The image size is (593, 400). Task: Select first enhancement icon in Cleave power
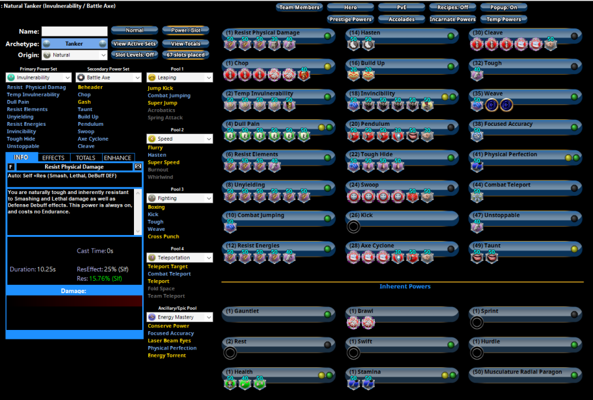point(476,45)
